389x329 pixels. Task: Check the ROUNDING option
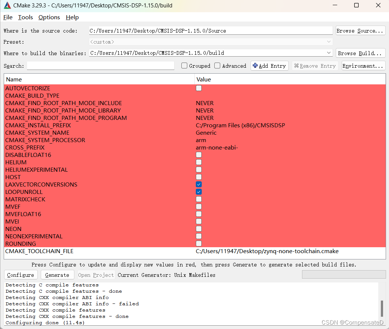(199, 244)
